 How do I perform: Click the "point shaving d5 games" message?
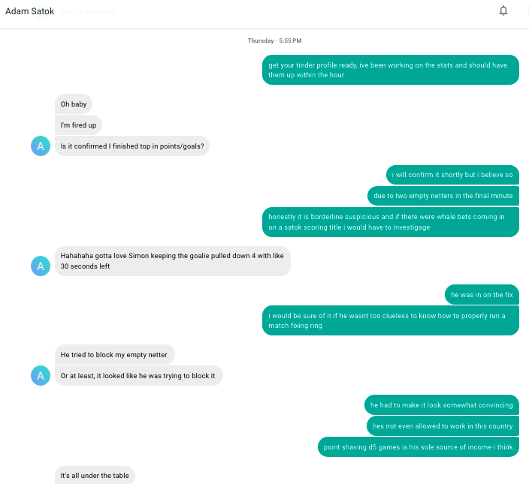click(x=418, y=447)
